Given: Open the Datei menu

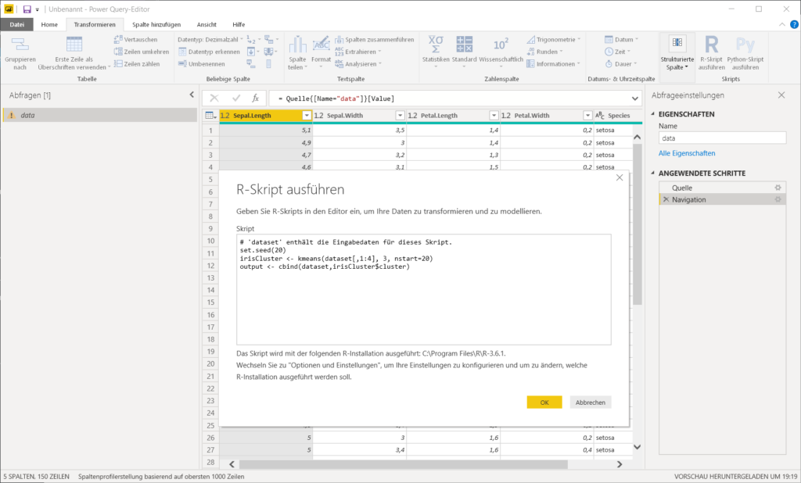Looking at the screenshot, I should click(17, 24).
